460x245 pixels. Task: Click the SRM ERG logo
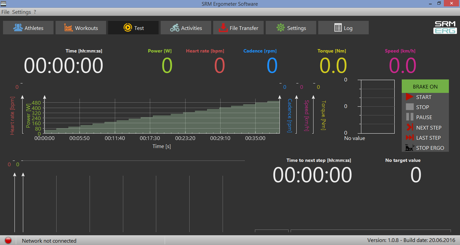tap(445, 28)
